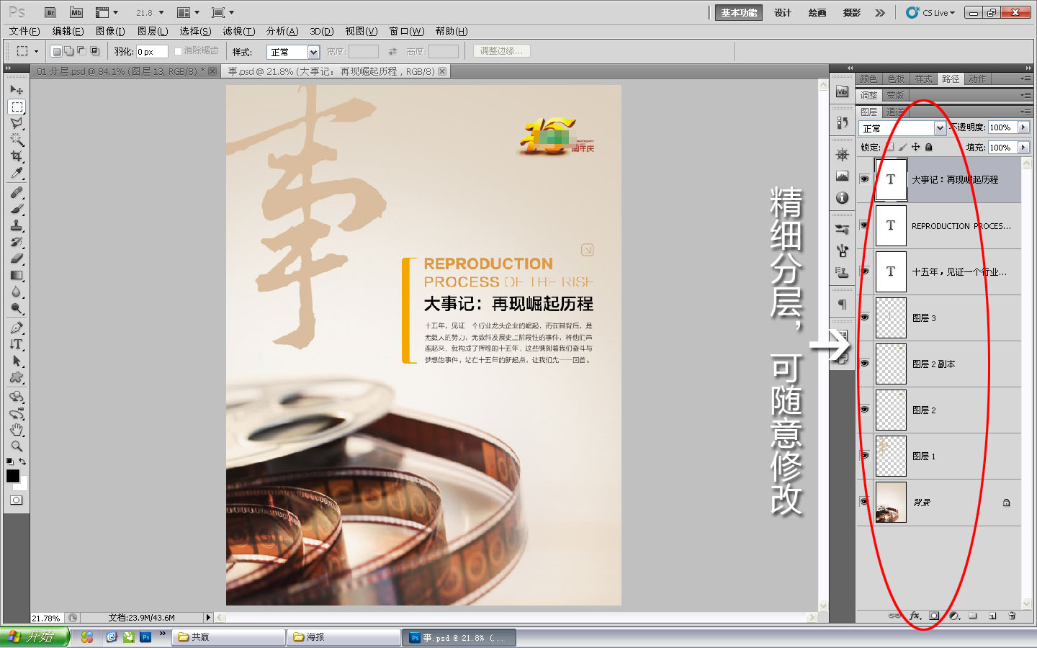The width and height of the screenshot is (1037, 648).
Task: Toggle visibility of 图层 2
Action: 864,410
